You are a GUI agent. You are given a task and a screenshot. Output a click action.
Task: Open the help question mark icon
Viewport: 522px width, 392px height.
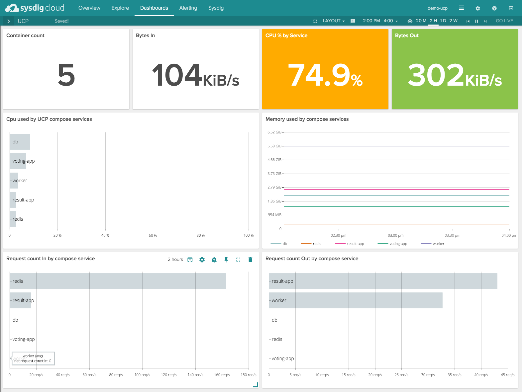(x=494, y=8)
